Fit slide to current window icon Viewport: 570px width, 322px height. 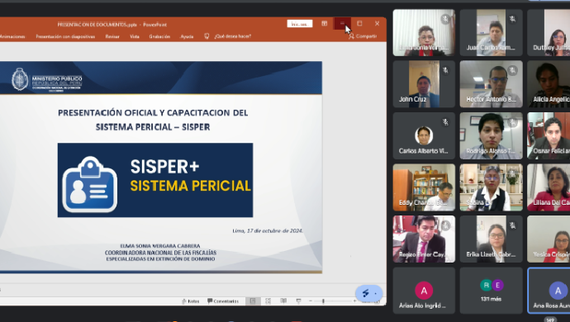[x=377, y=301]
